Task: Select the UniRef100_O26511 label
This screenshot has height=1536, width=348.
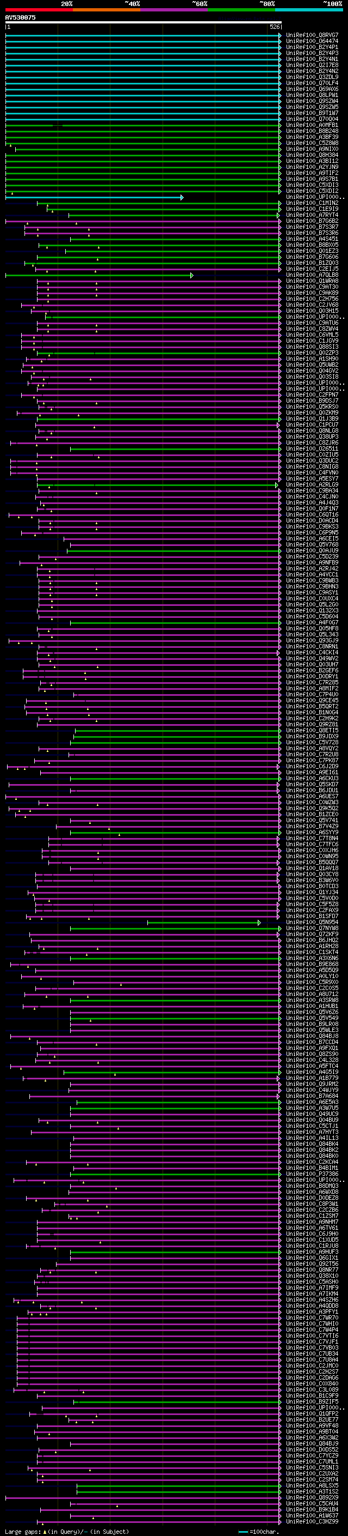Action: click(x=312, y=448)
